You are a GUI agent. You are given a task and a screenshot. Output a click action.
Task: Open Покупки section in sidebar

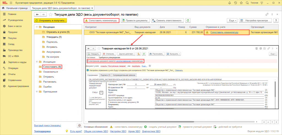[x=12, y=38]
